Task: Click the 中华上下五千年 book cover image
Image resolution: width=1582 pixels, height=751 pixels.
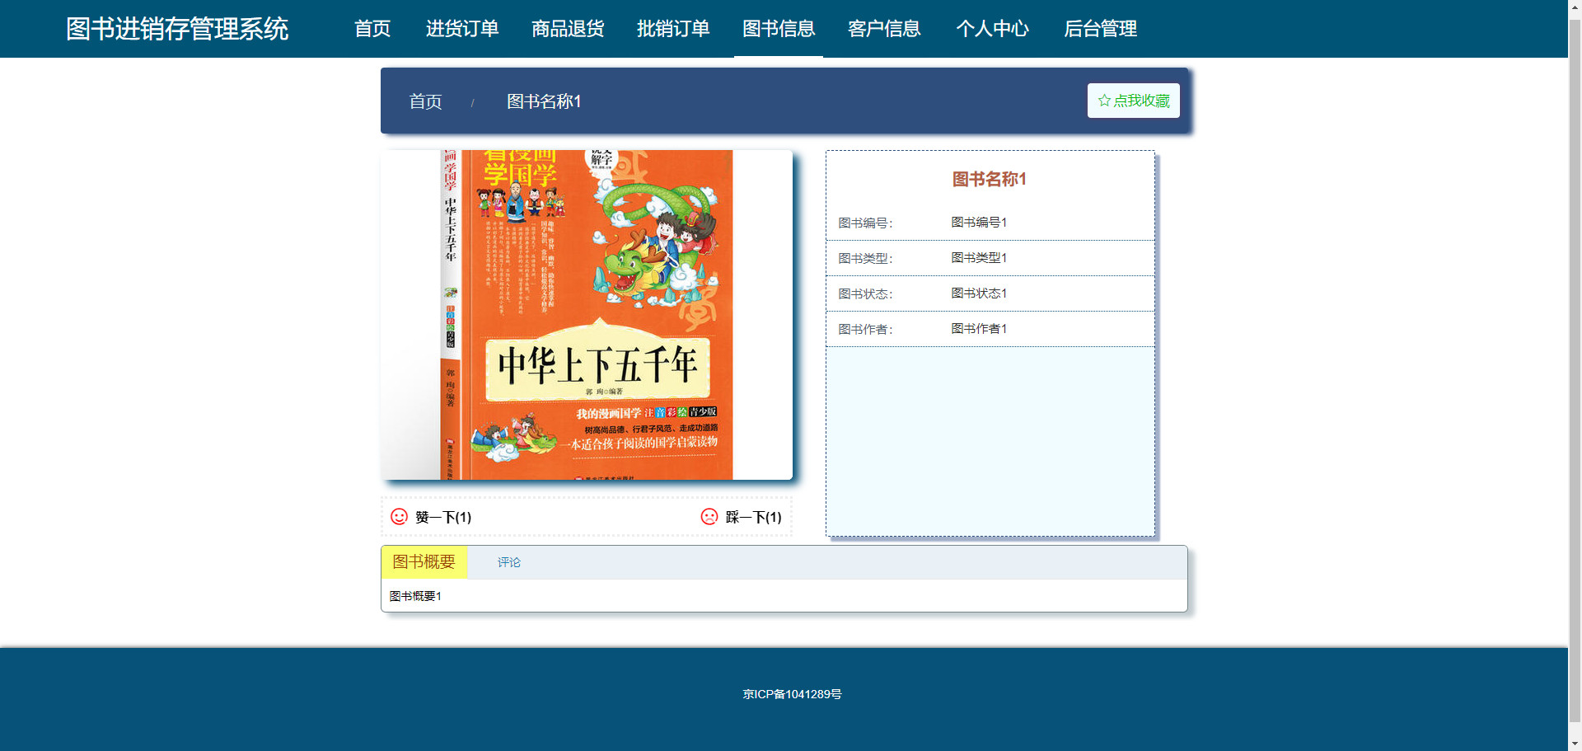Action: point(587,315)
